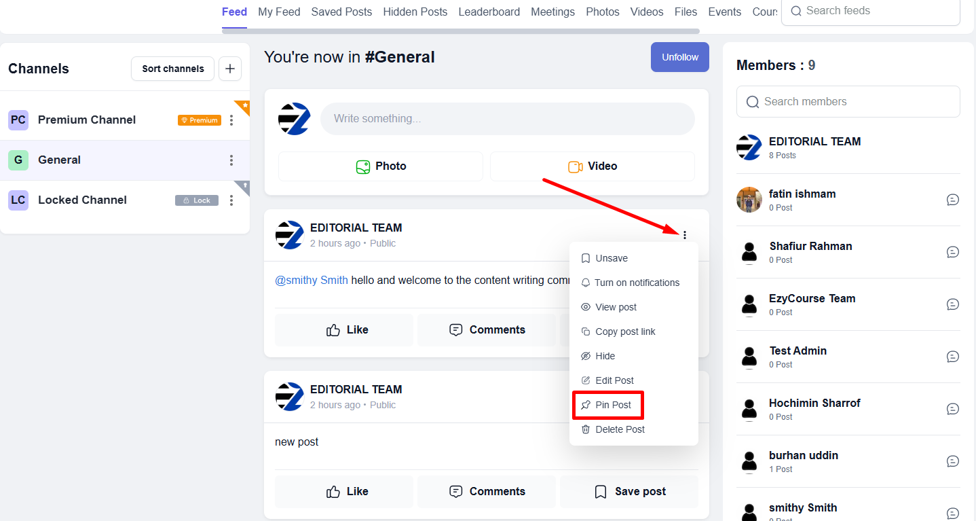
Task: Message fatin ishmam via chat icon
Action: 953,200
